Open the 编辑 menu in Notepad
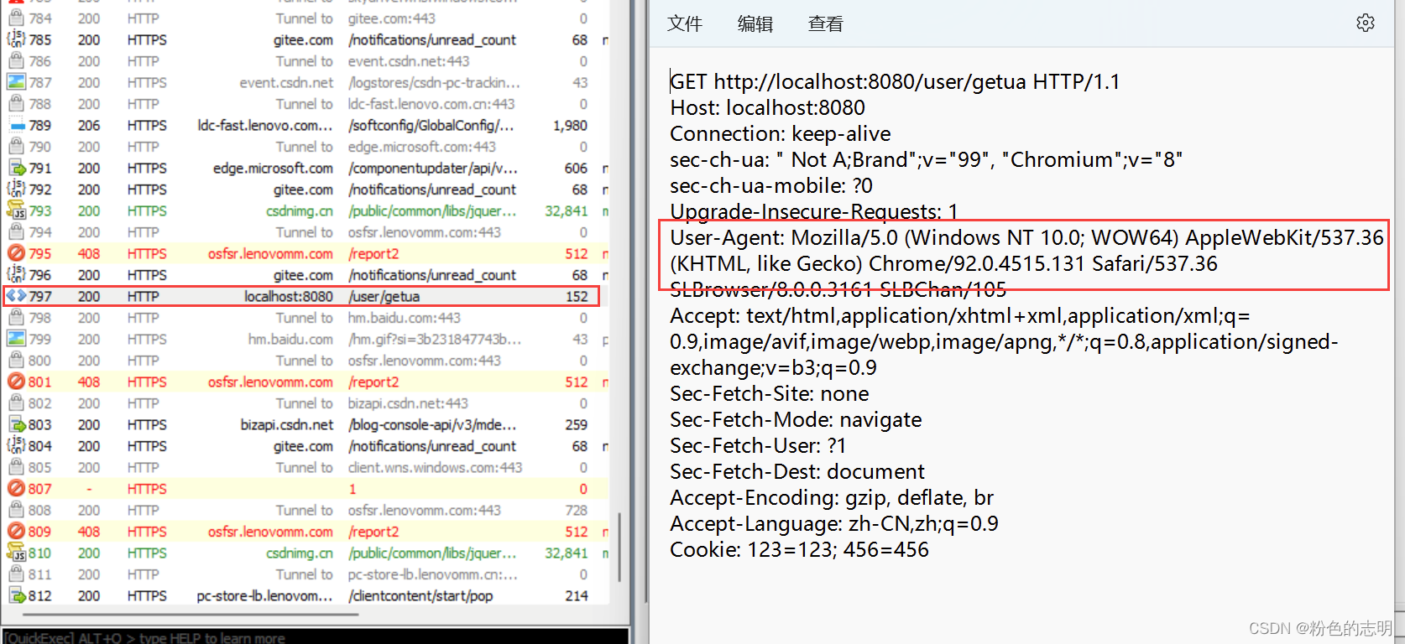The image size is (1405, 644). [755, 24]
